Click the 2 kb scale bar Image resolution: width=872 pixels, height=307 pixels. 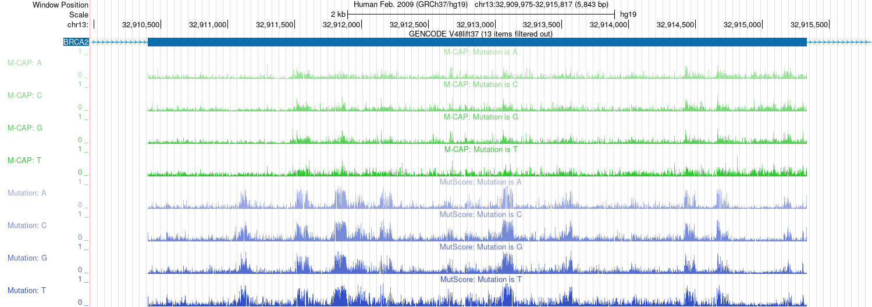click(481, 14)
